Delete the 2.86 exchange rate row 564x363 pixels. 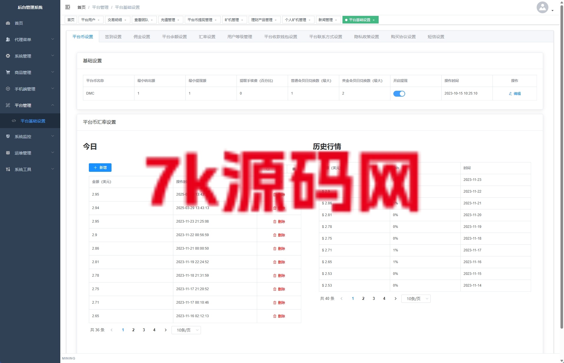click(x=279, y=248)
